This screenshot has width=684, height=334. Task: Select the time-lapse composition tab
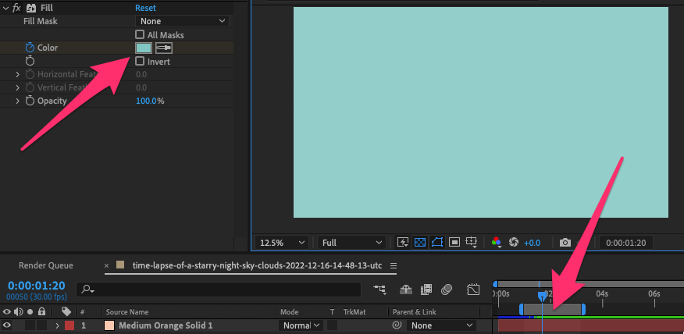(x=258, y=265)
